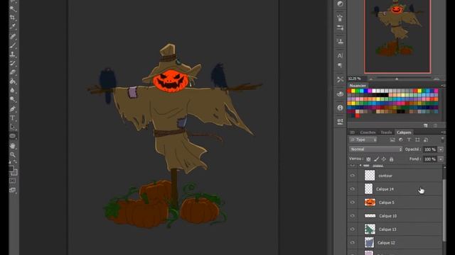Filter layers for pixel layers
This screenshot has height=255, width=455.
(x=392, y=140)
